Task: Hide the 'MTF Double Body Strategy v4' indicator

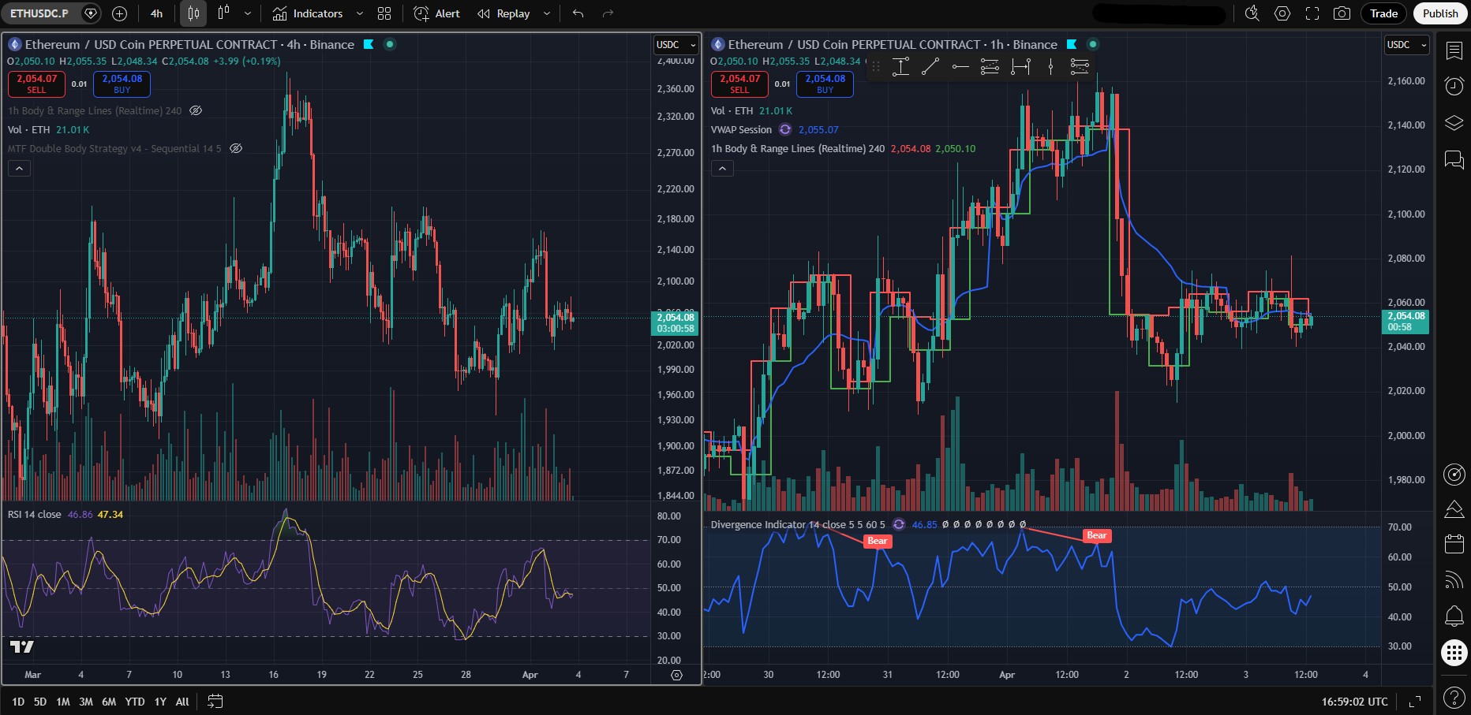Action: 235,148
